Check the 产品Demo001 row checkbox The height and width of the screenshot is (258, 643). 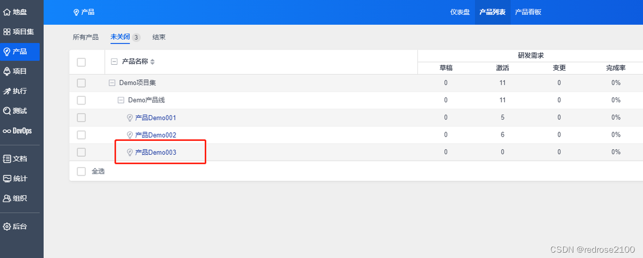click(81, 118)
